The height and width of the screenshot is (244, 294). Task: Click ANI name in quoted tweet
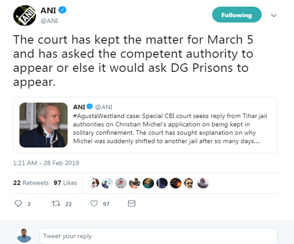(79, 107)
